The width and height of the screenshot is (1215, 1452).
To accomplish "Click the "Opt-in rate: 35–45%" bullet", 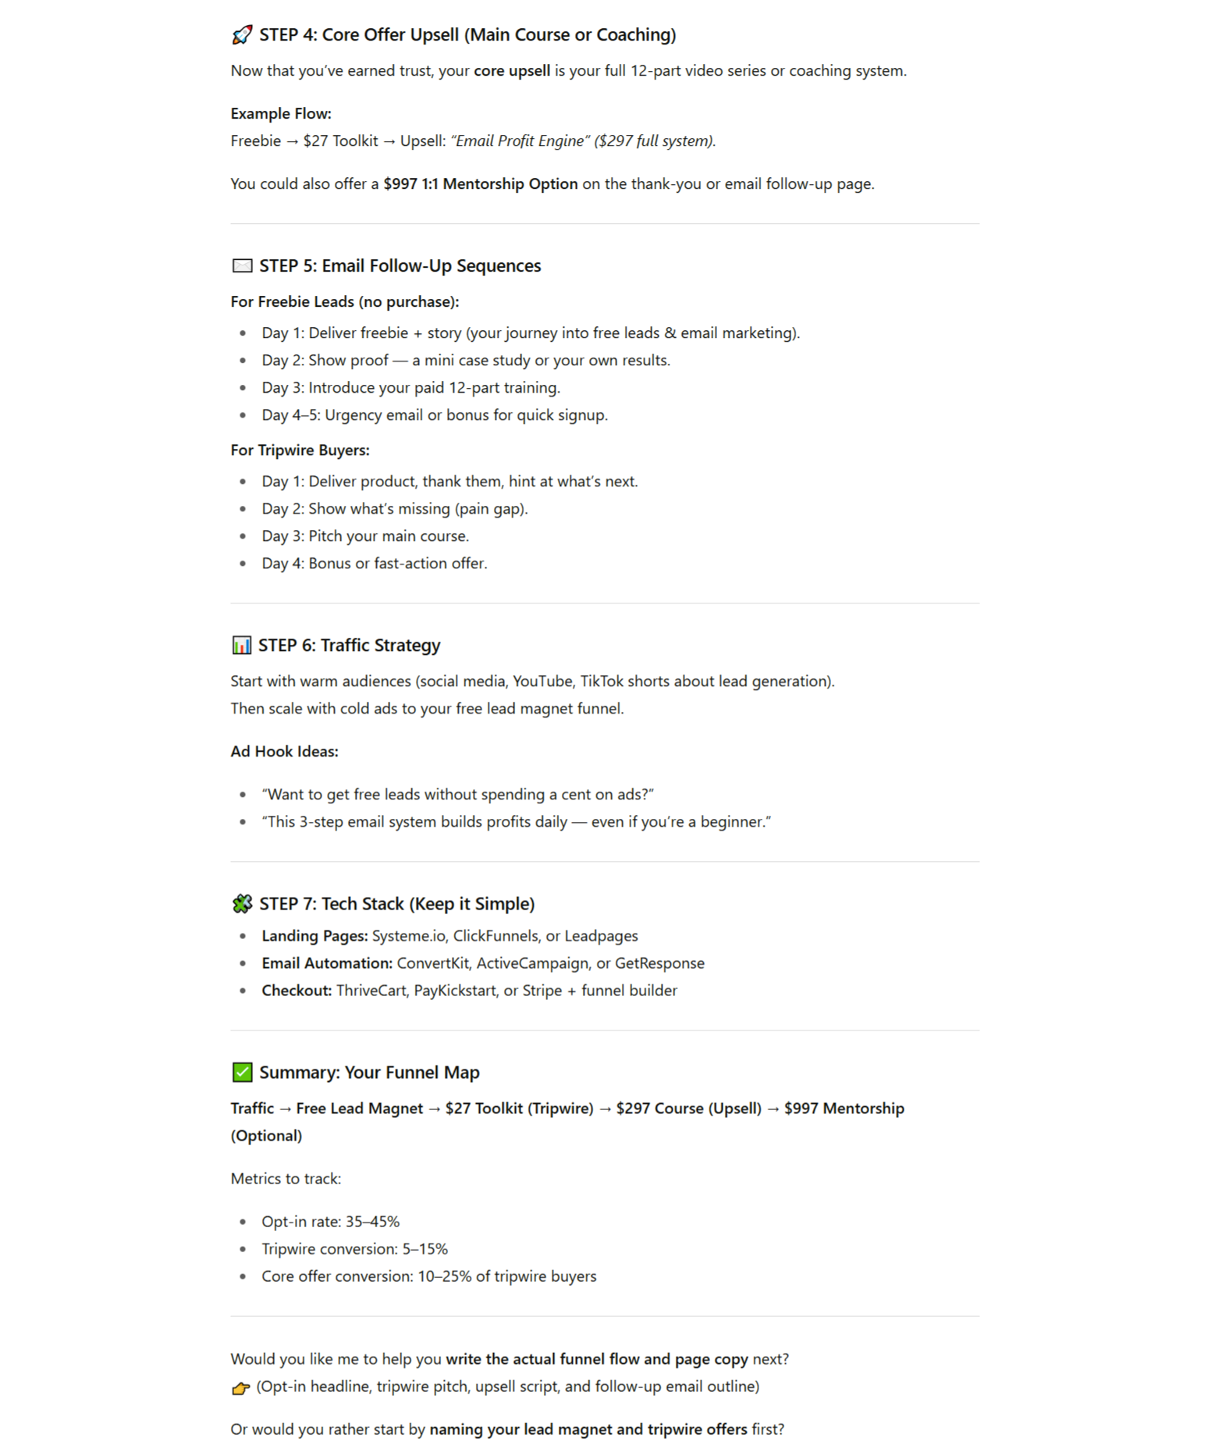I will [330, 1222].
